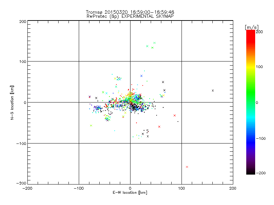This screenshot has width=274, height=205.
Task: Select the yellow-green X marker farthest southwest
Action: (x=91, y=126)
